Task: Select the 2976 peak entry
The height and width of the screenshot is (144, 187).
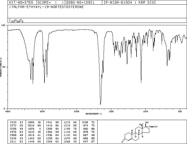Action: pos(13,132)
